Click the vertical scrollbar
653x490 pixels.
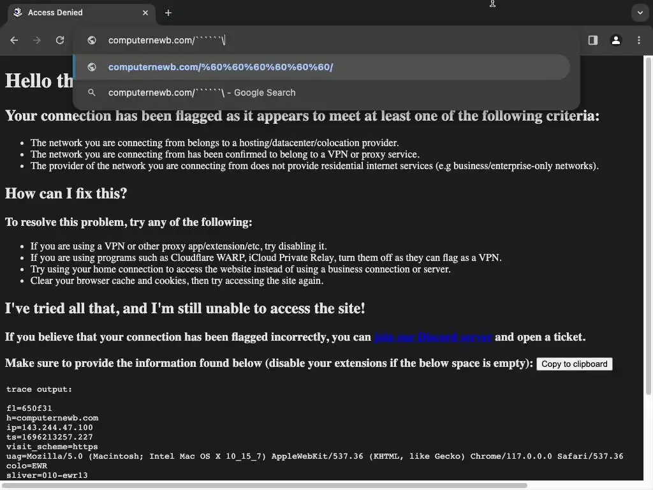click(649, 225)
